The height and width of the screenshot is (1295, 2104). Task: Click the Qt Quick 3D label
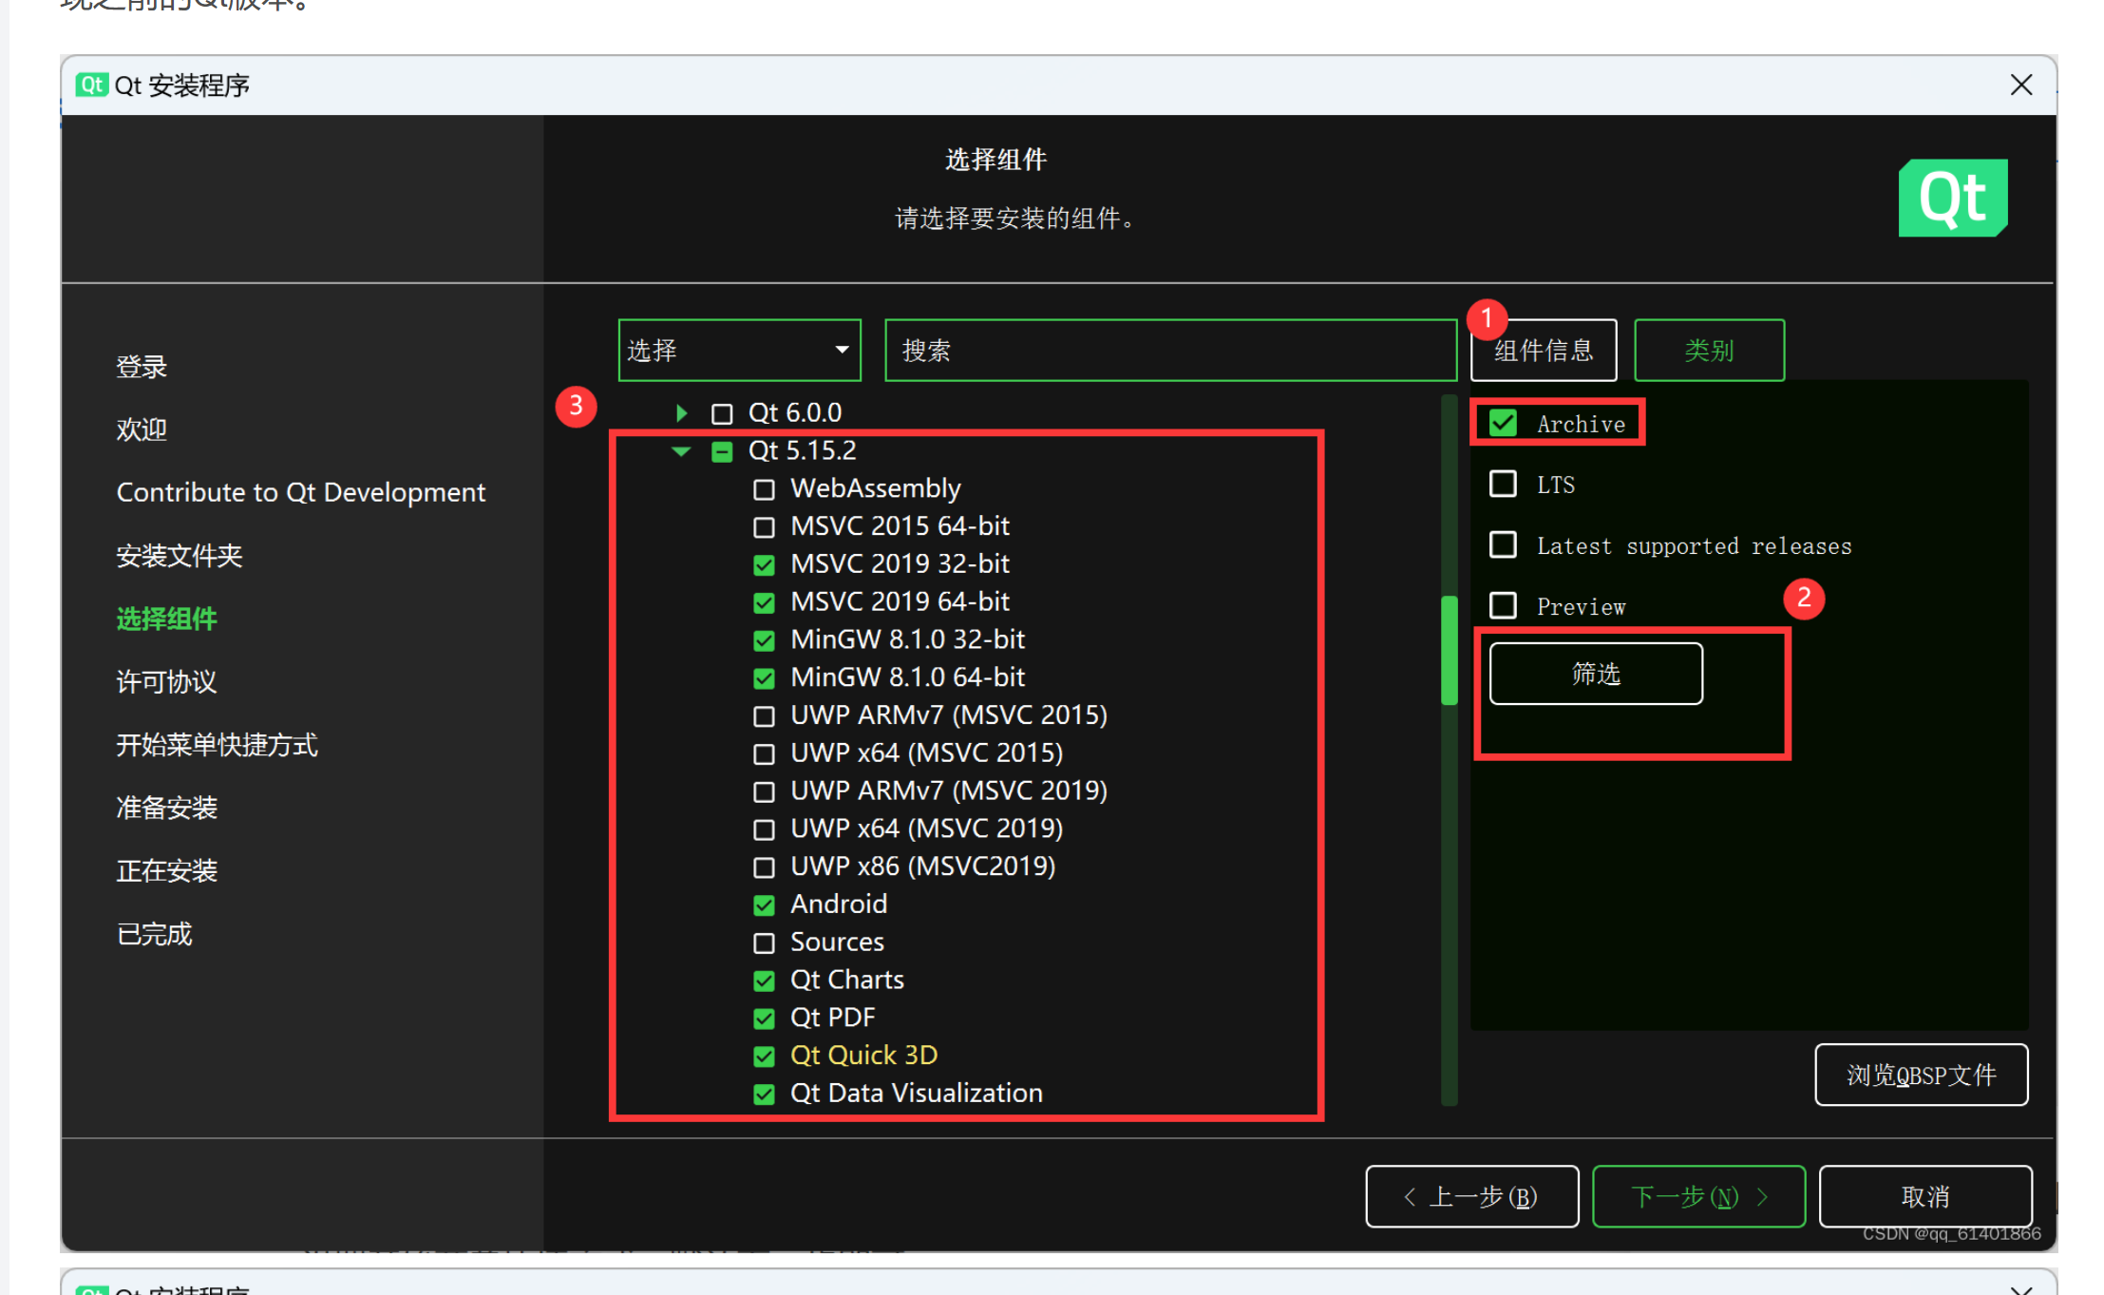click(x=863, y=1056)
